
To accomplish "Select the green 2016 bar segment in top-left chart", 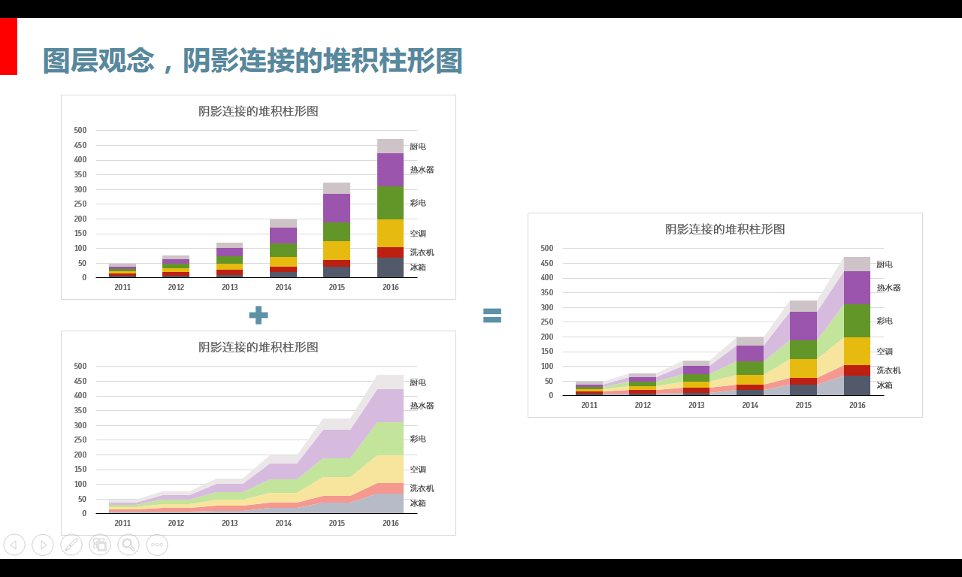I will coord(391,203).
